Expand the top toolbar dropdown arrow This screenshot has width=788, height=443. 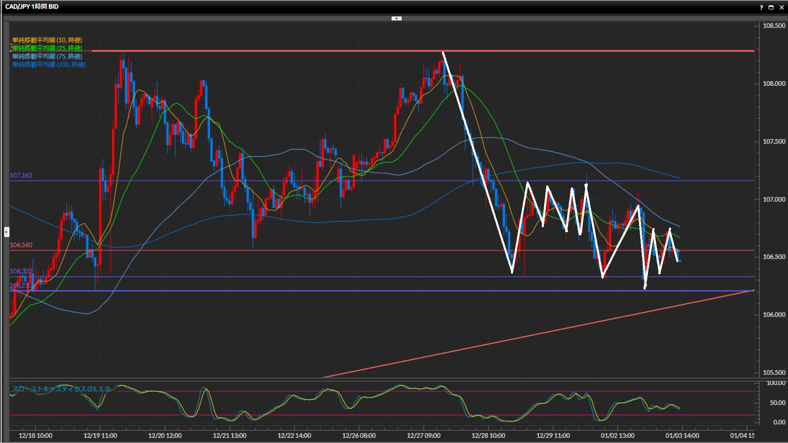coord(396,18)
